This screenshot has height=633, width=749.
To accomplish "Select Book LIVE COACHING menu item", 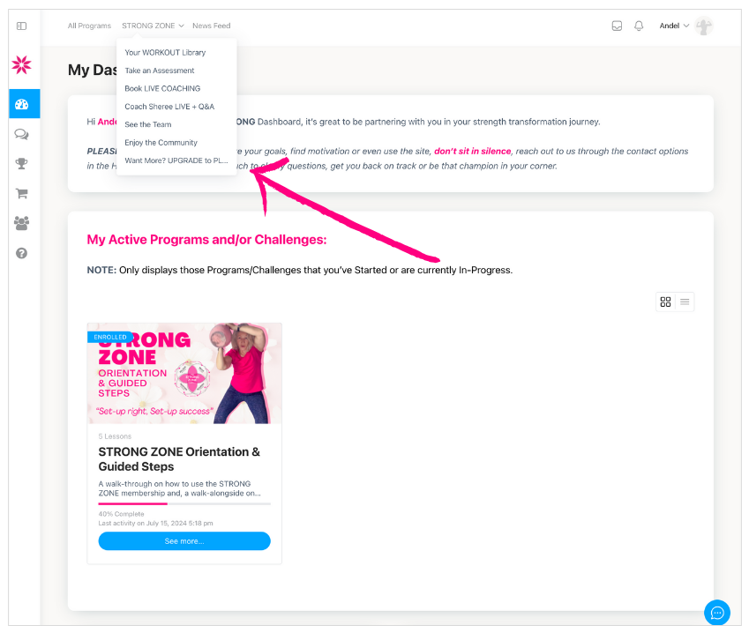I will coord(162,88).
